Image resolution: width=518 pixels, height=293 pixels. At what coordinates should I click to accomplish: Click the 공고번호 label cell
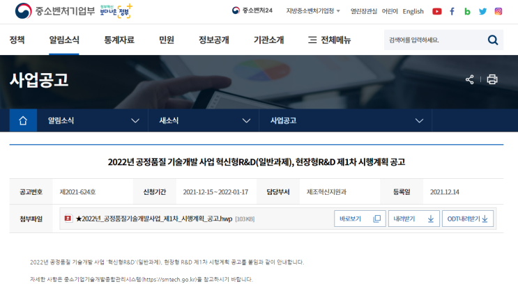click(31, 192)
